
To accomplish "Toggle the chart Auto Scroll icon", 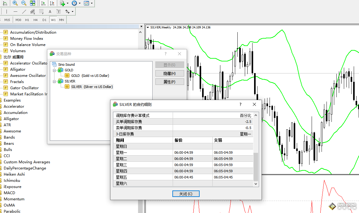I will point(43,3).
